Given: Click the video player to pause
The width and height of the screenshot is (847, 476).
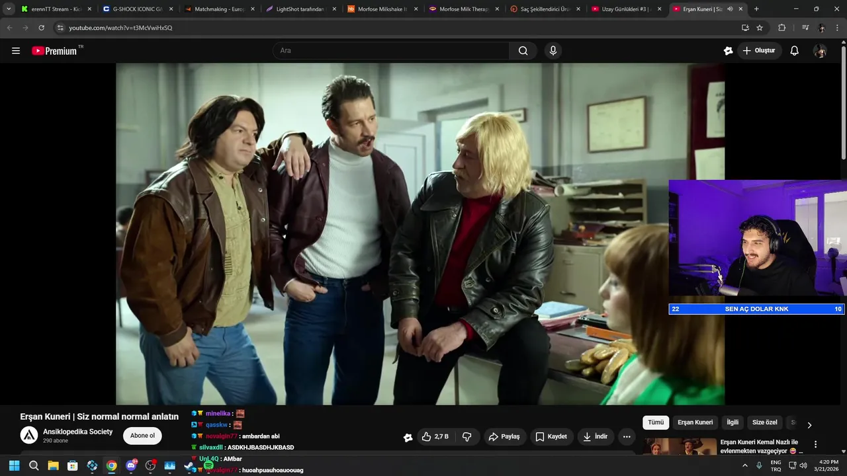Looking at the screenshot, I should (x=420, y=233).
